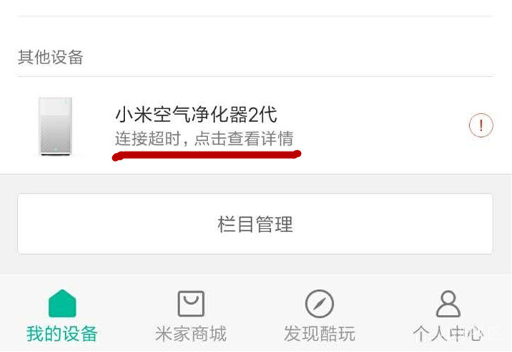Tap divider line under 其他设备 header
The width and height of the screenshot is (512, 352).
[255, 76]
